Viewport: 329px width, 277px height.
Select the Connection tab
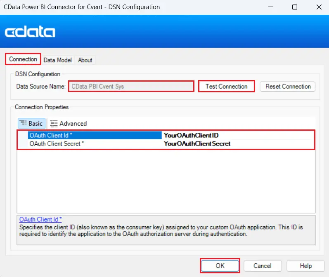tap(23, 59)
